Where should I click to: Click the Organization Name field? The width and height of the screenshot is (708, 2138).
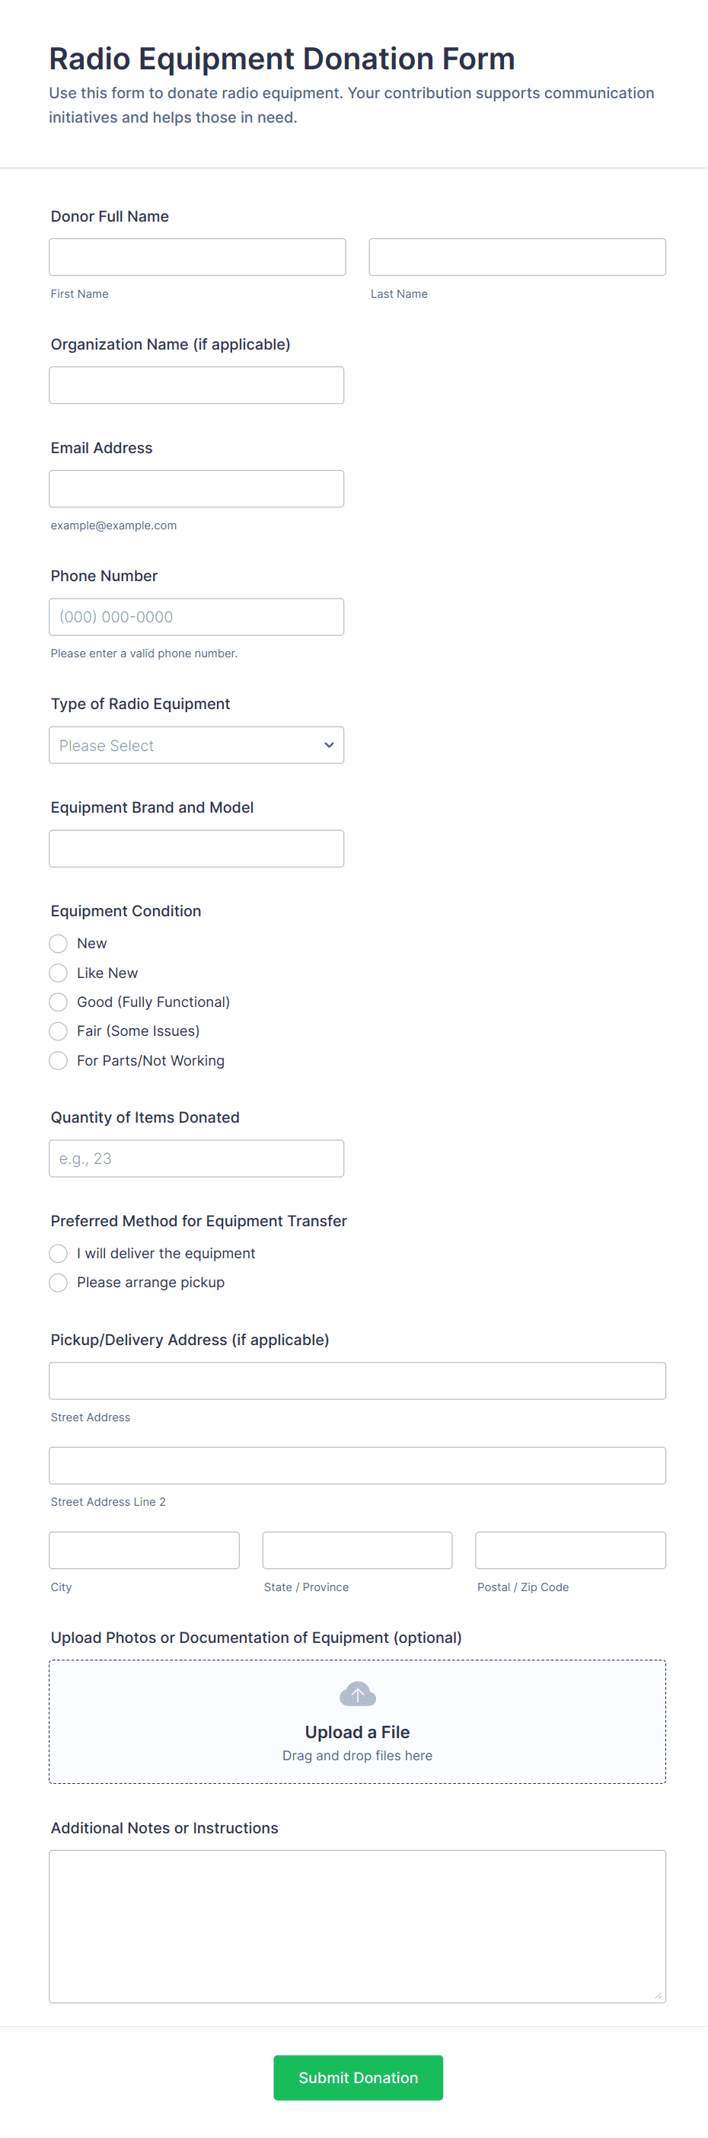(x=196, y=385)
